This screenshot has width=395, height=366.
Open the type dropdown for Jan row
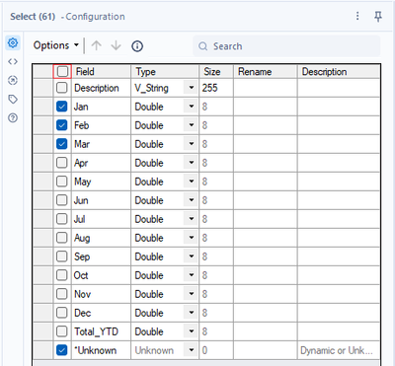point(191,107)
